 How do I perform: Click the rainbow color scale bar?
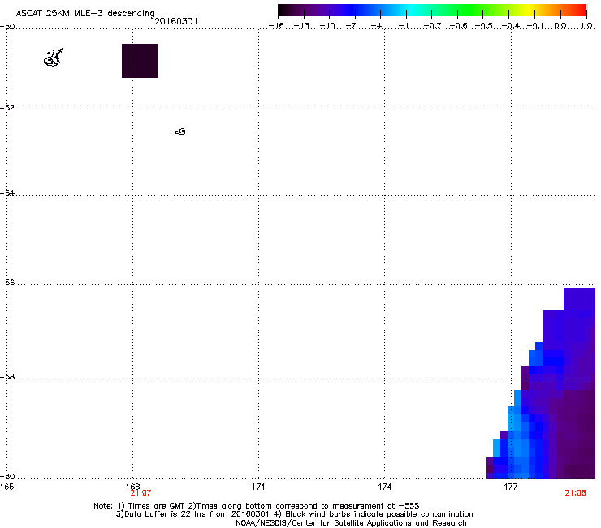[432, 11]
